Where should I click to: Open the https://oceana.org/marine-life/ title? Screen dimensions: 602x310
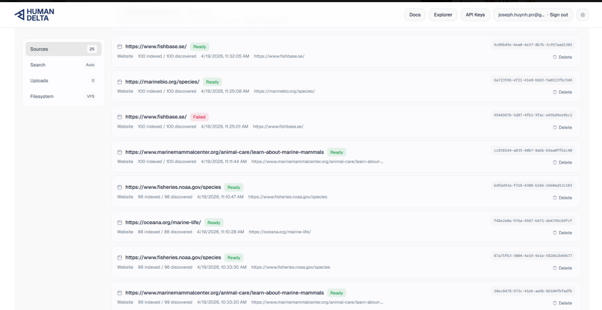click(x=163, y=223)
